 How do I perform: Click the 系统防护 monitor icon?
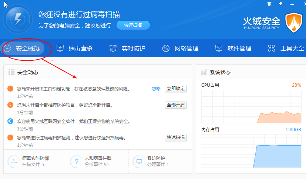[139, 162]
